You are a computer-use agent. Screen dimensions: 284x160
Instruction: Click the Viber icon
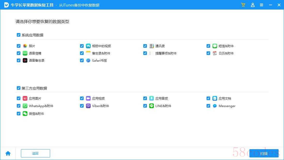88,106
